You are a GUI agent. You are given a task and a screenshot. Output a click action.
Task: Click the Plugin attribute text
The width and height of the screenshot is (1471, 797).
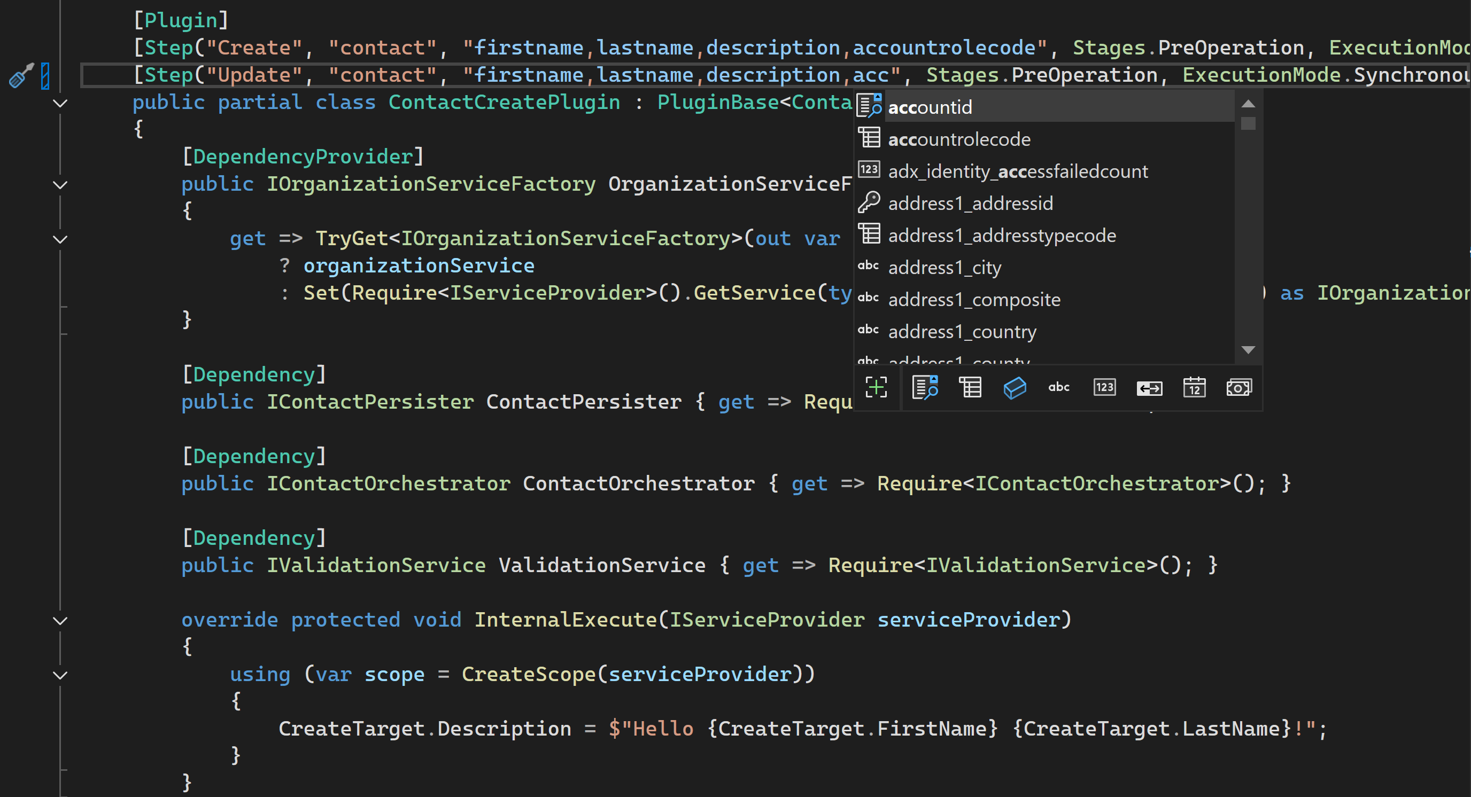pyautogui.click(x=181, y=20)
